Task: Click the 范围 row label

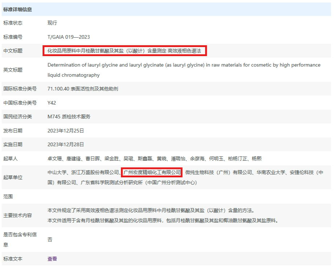Action: (8, 197)
